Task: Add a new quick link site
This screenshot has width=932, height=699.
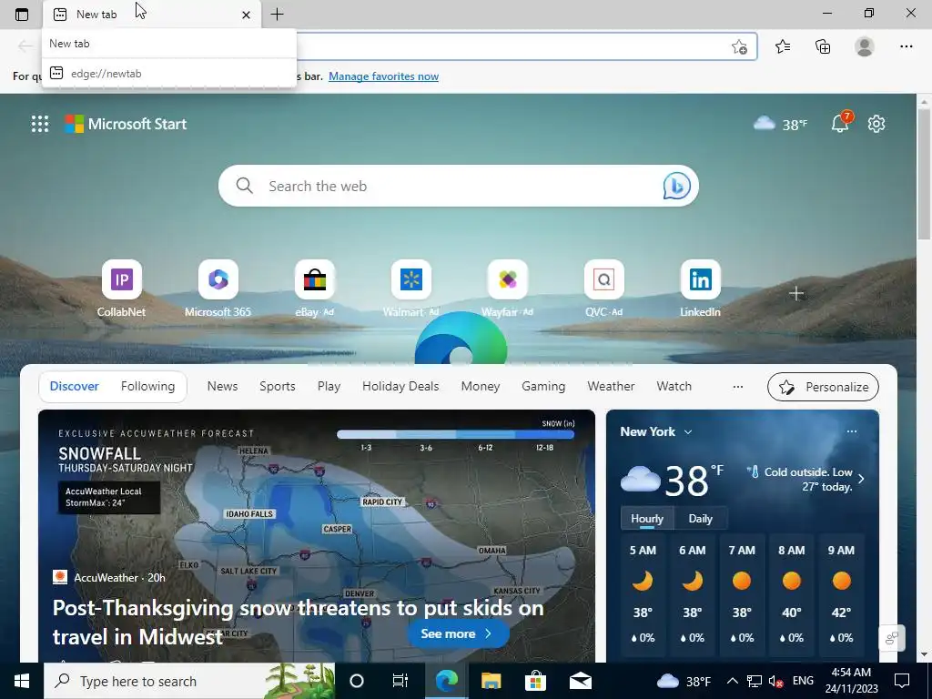Action: pos(796,294)
